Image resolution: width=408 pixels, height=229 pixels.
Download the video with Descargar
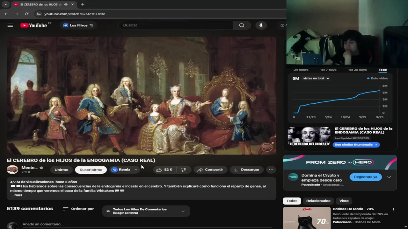[x=247, y=170]
